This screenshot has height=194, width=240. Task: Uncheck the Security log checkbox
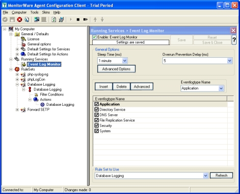coord(97,125)
